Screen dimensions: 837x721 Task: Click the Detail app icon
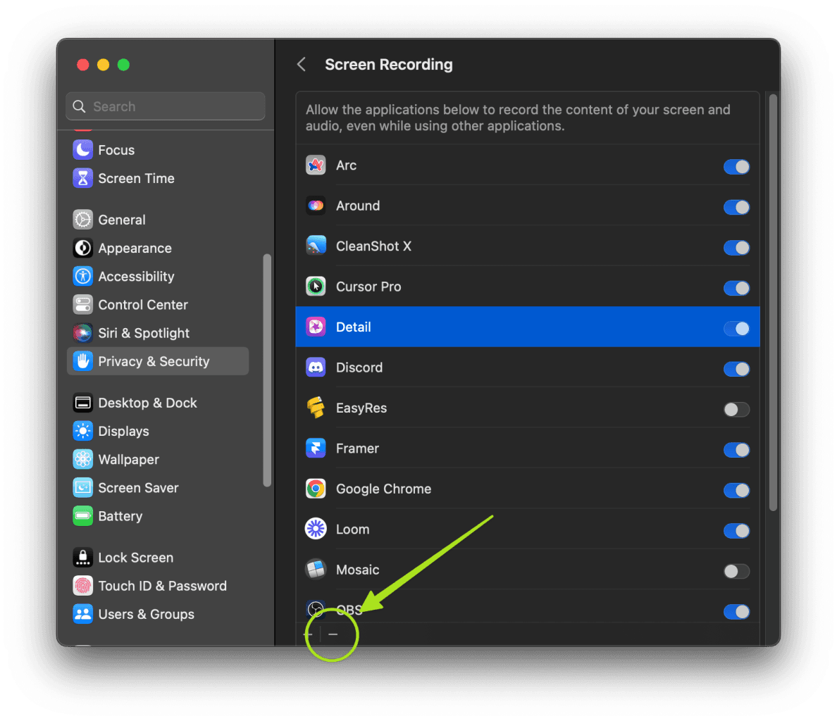point(316,327)
